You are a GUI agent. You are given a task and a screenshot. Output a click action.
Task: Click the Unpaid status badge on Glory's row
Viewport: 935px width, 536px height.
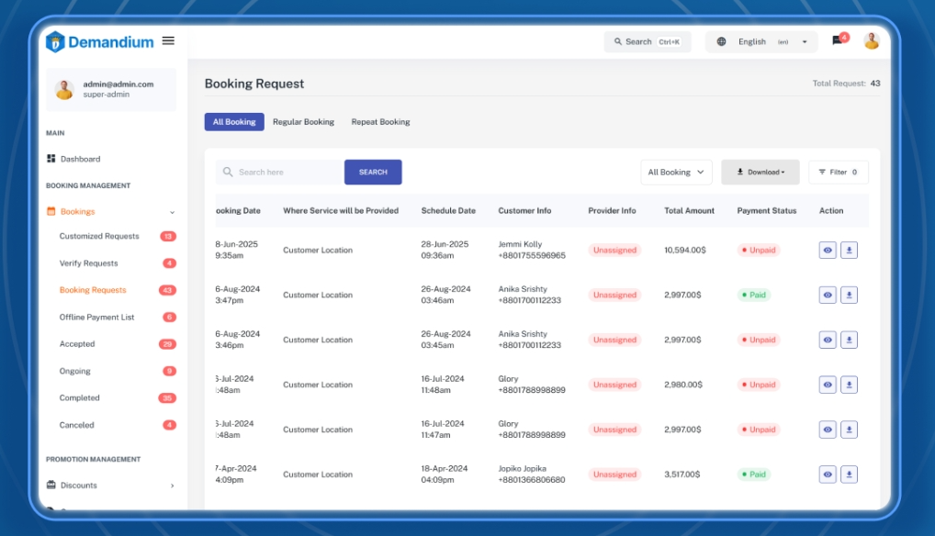[757, 384]
